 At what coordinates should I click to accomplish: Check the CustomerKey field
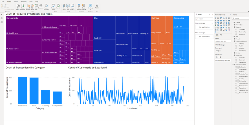pyautogui.click(x=236, y=32)
